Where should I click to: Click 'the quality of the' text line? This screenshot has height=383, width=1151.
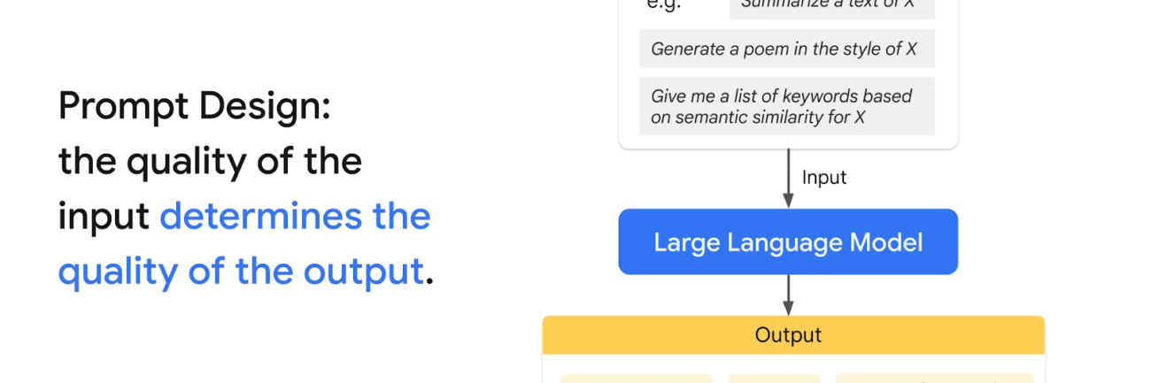(211, 162)
